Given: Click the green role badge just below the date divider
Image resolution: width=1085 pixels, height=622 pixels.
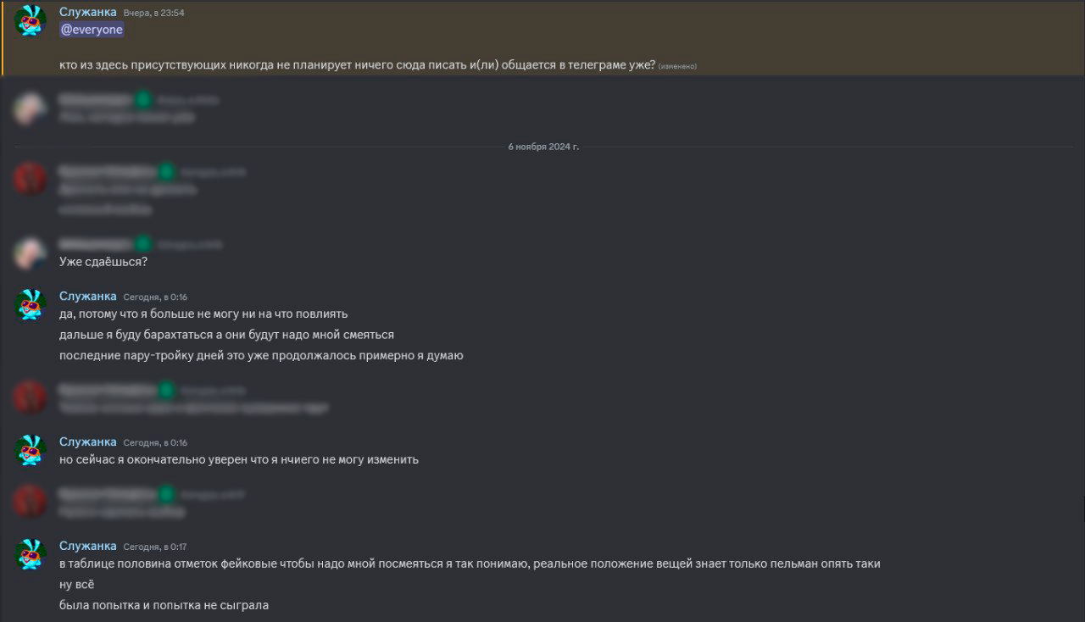Looking at the screenshot, I should pos(166,172).
